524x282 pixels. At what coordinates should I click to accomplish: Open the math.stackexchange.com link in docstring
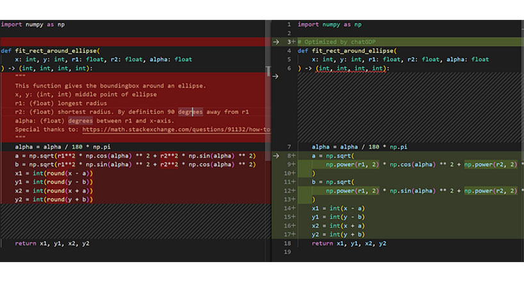(176, 129)
